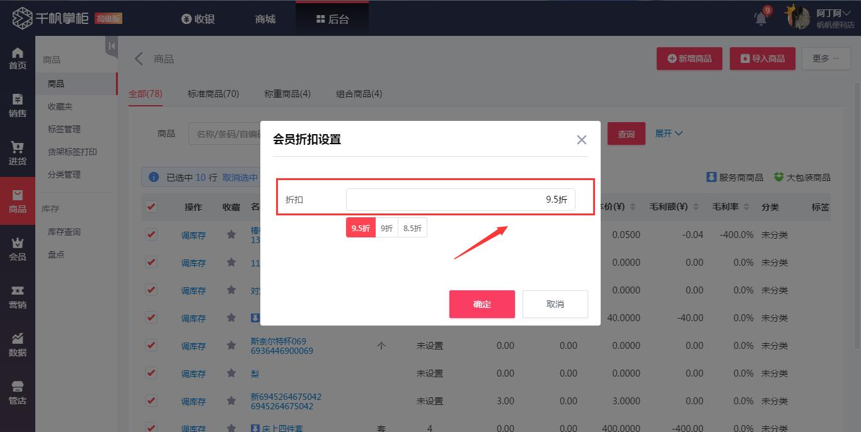The width and height of the screenshot is (861, 432).
Task: Confirm discount with the 确定 button
Action: click(482, 304)
